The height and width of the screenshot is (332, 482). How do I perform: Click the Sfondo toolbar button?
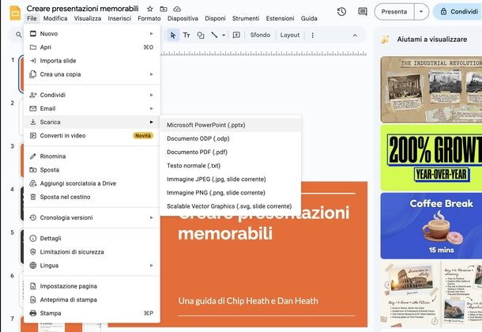(x=260, y=35)
